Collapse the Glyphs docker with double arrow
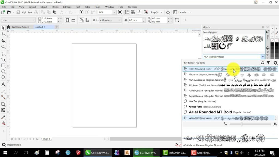This screenshot has width=279, height=157. [x=263, y=27]
